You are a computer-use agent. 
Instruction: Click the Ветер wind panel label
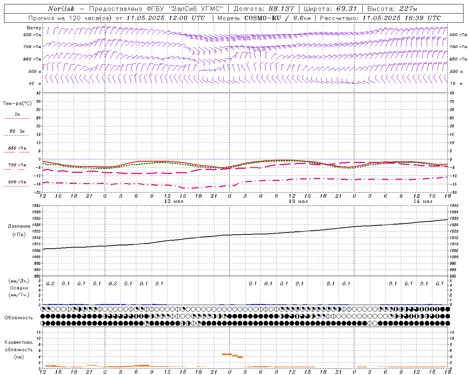[x=34, y=28]
